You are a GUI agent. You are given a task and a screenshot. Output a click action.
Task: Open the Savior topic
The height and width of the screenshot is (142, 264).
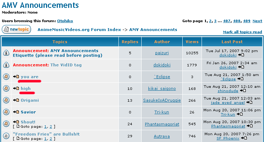[28, 112]
